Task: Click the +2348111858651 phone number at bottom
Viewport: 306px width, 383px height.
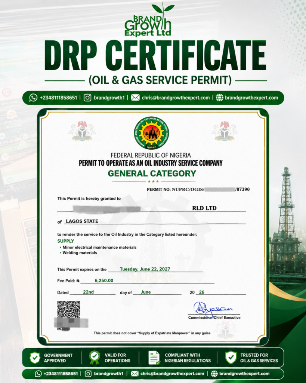Action: pyautogui.click(x=61, y=374)
